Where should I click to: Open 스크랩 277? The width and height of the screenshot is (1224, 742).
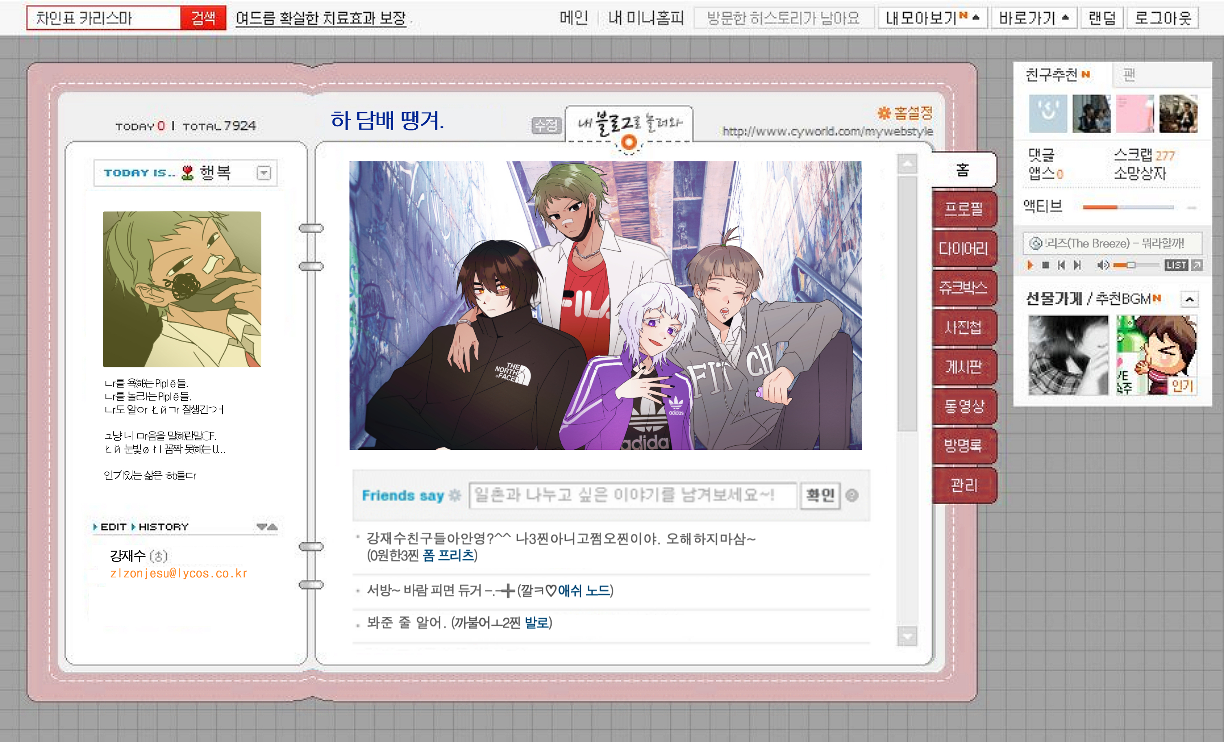point(1144,155)
